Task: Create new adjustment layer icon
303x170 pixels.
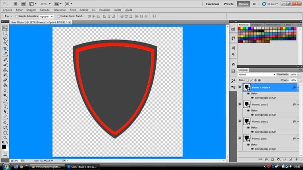Action: 278,159
